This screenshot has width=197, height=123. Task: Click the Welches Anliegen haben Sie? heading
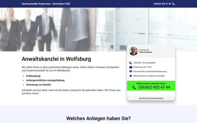coord(98,118)
